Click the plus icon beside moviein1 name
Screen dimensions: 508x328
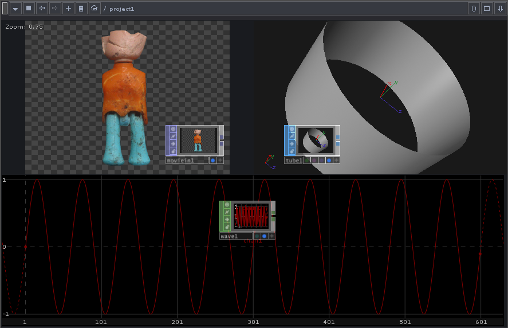coord(220,160)
